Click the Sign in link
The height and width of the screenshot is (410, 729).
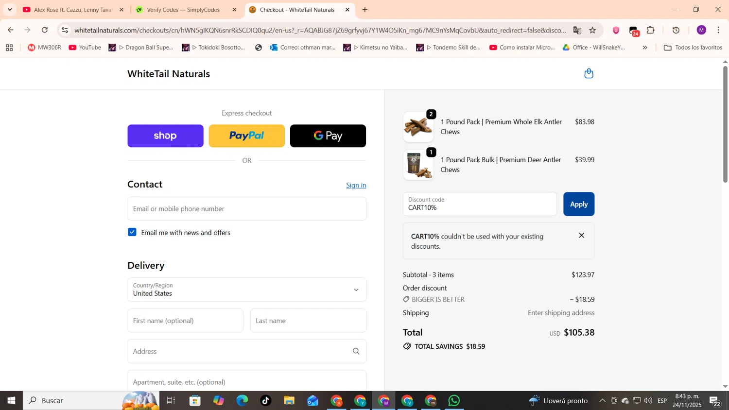click(356, 185)
